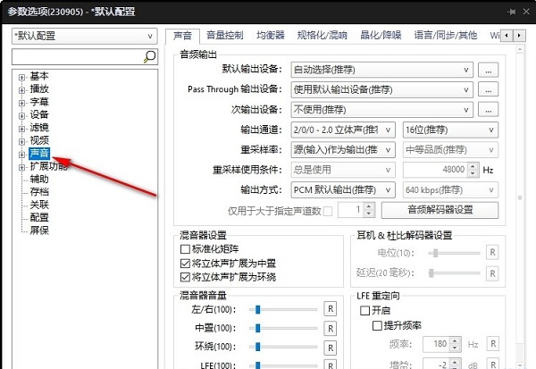This screenshot has width=536, height=369.
Task: Click the search magnifier icon
Action: 149,56
